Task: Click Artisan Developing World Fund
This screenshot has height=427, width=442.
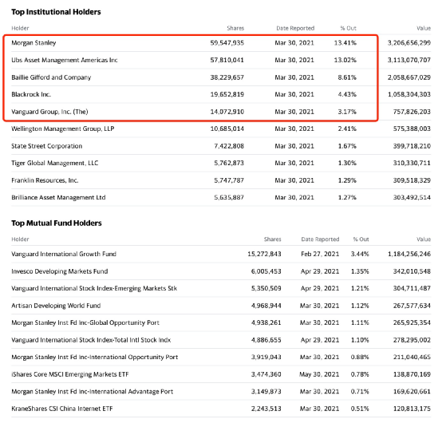Action: pos(56,306)
